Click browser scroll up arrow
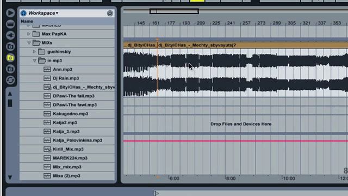Viewport: 348px width, 196px height. click(10, 94)
